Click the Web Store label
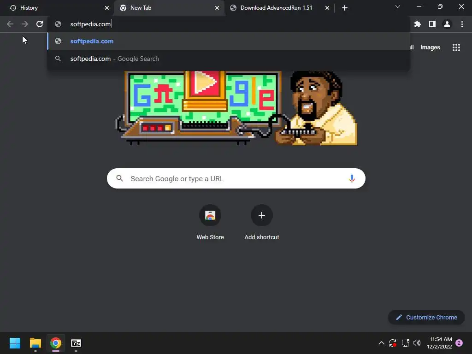 (210, 237)
